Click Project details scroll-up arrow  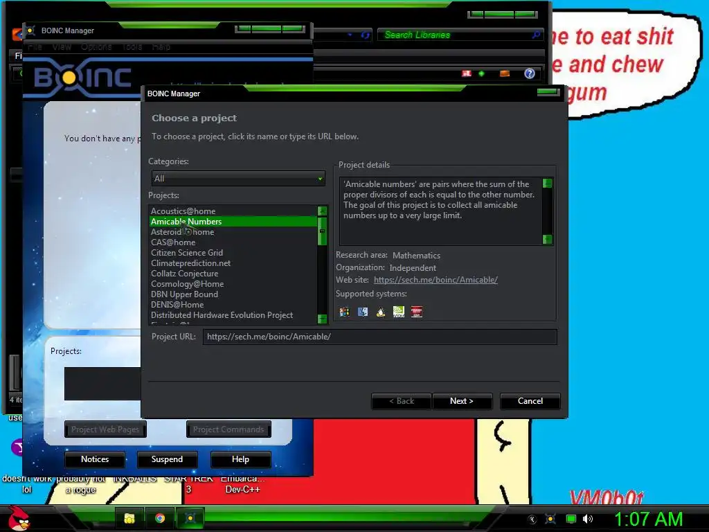pyautogui.click(x=547, y=183)
